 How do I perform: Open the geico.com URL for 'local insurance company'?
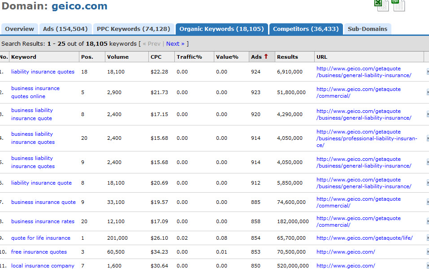click(346, 266)
